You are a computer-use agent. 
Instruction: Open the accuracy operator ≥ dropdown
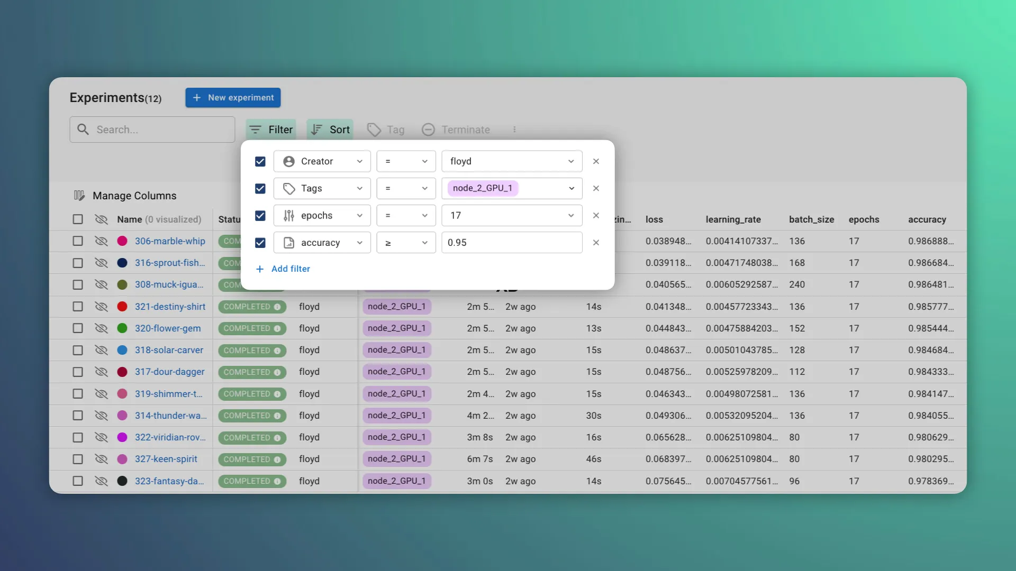pos(406,243)
